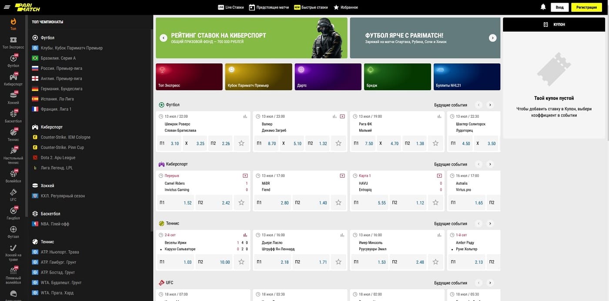609x301 pixels.
Task: Open live stream icon for Валюр match
Action: click(342, 116)
